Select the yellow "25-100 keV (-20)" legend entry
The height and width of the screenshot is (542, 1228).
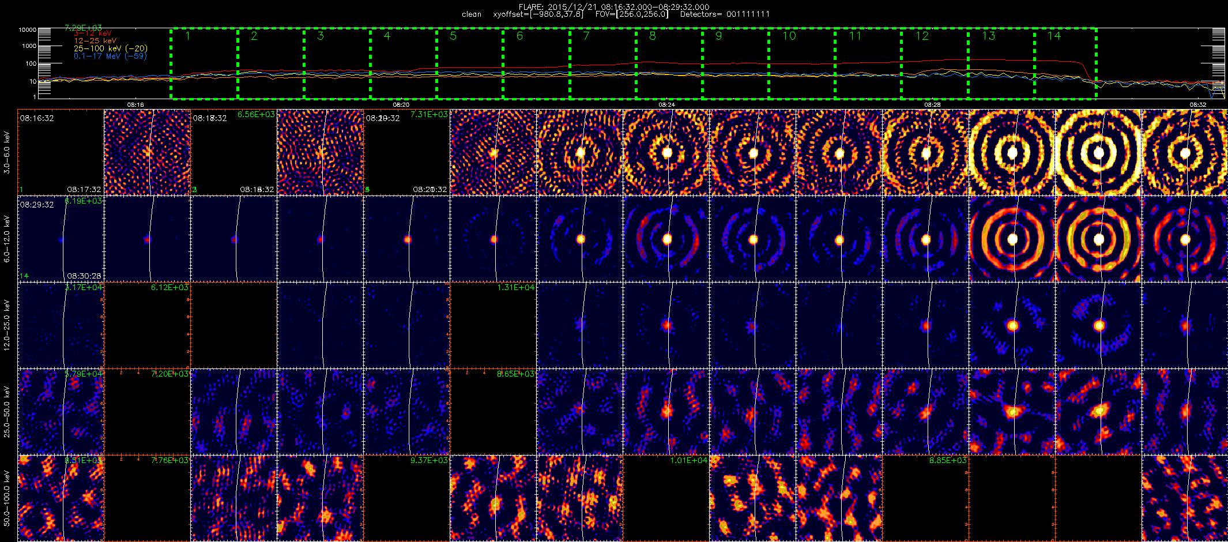[110, 48]
